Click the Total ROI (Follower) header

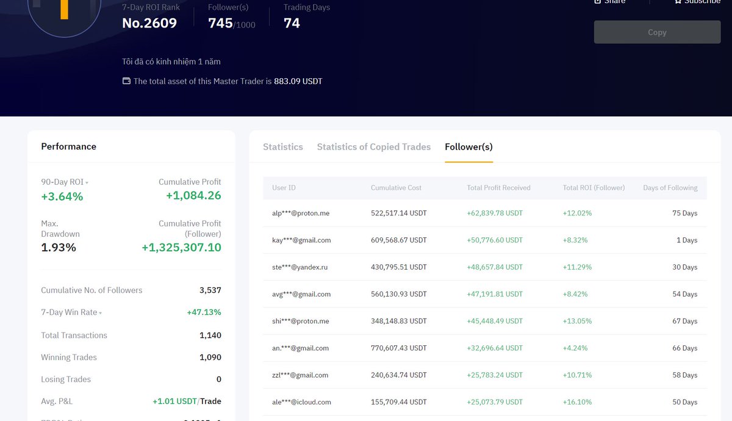coord(594,187)
